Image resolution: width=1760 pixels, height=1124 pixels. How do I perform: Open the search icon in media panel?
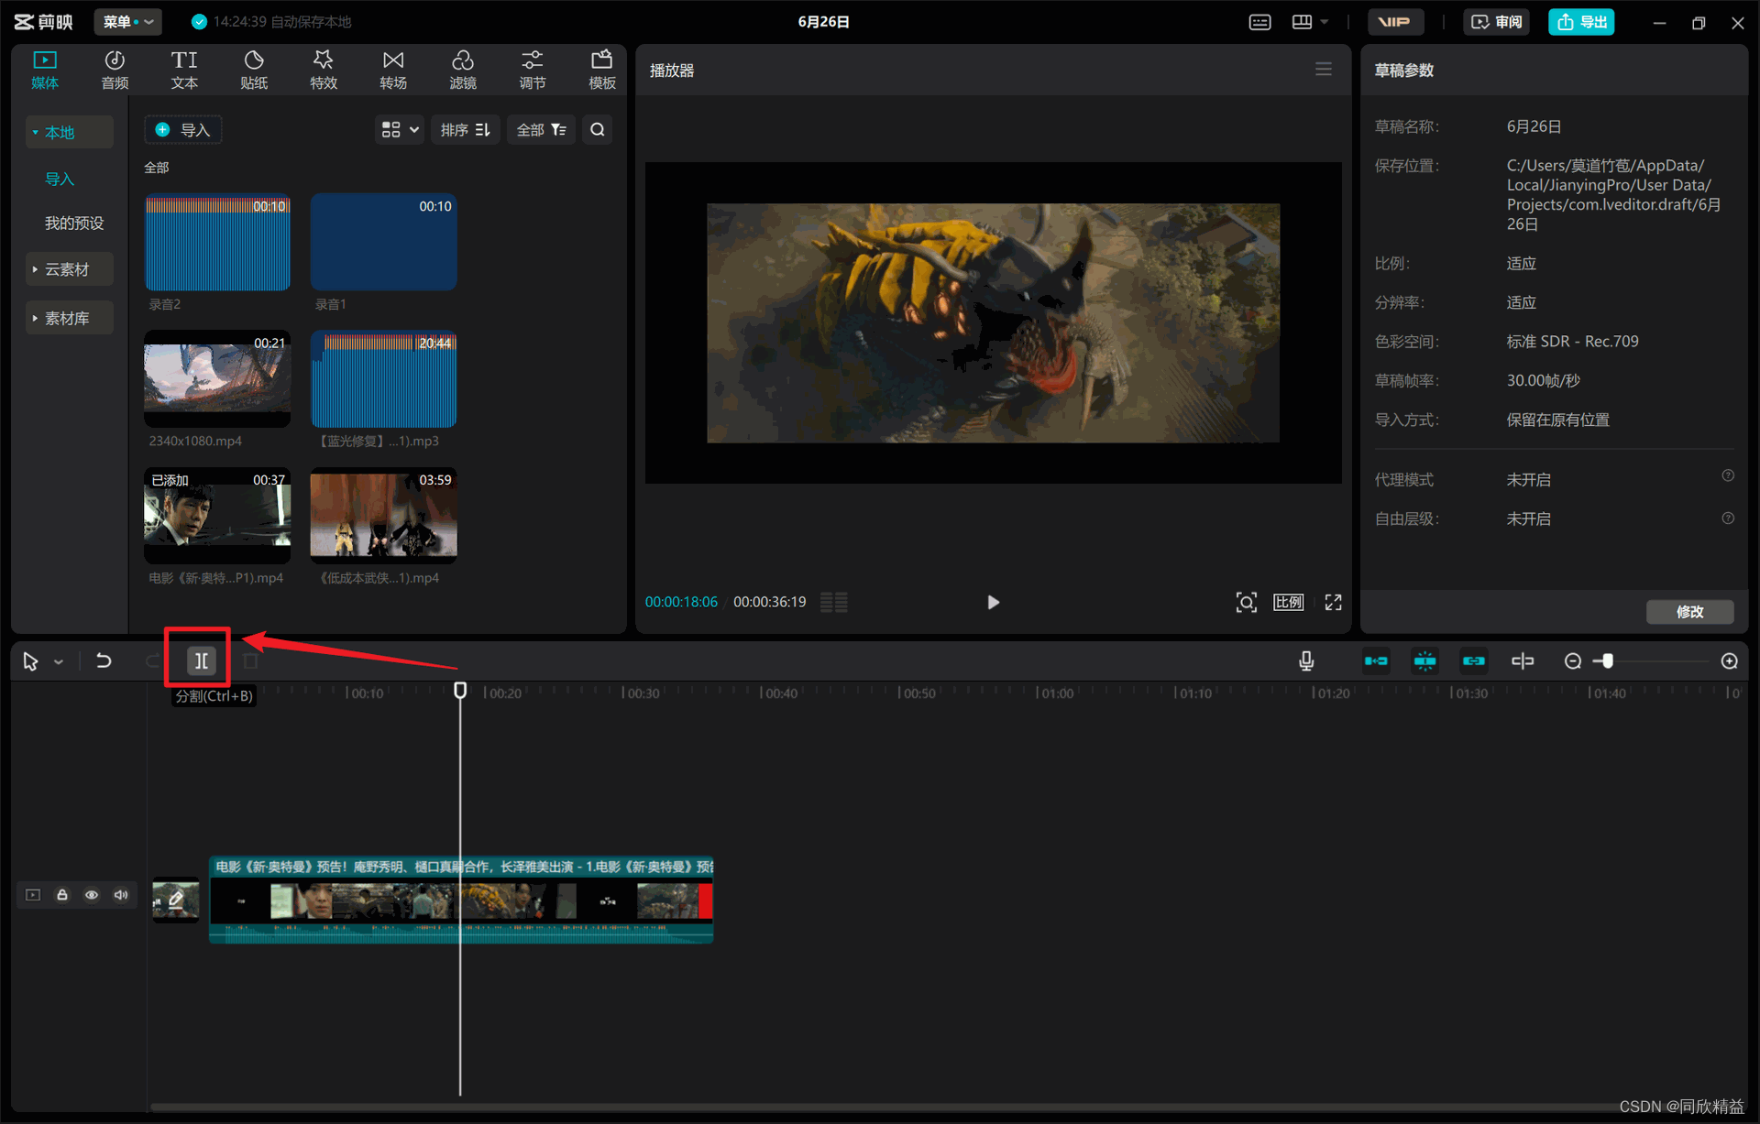[x=598, y=130]
